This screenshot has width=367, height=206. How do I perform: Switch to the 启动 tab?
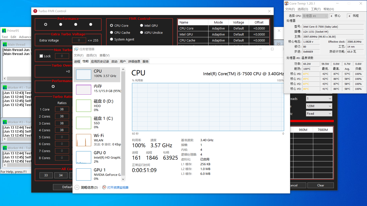click(x=114, y=62)
